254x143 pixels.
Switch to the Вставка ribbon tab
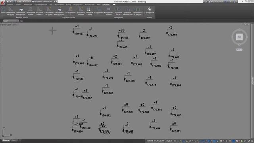pyautogui.click(x=19, y=5)
